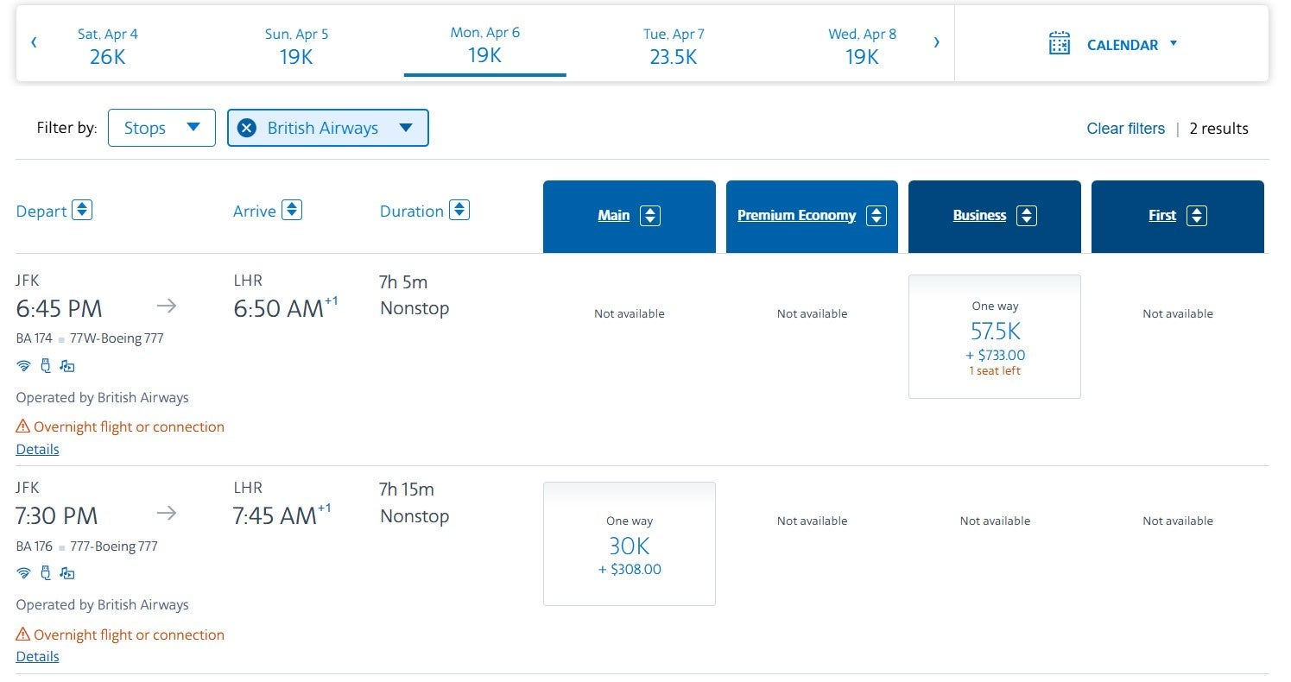The image size is (1291, 682).
Task: Click the Arrive column label
Action: [255, 211]
